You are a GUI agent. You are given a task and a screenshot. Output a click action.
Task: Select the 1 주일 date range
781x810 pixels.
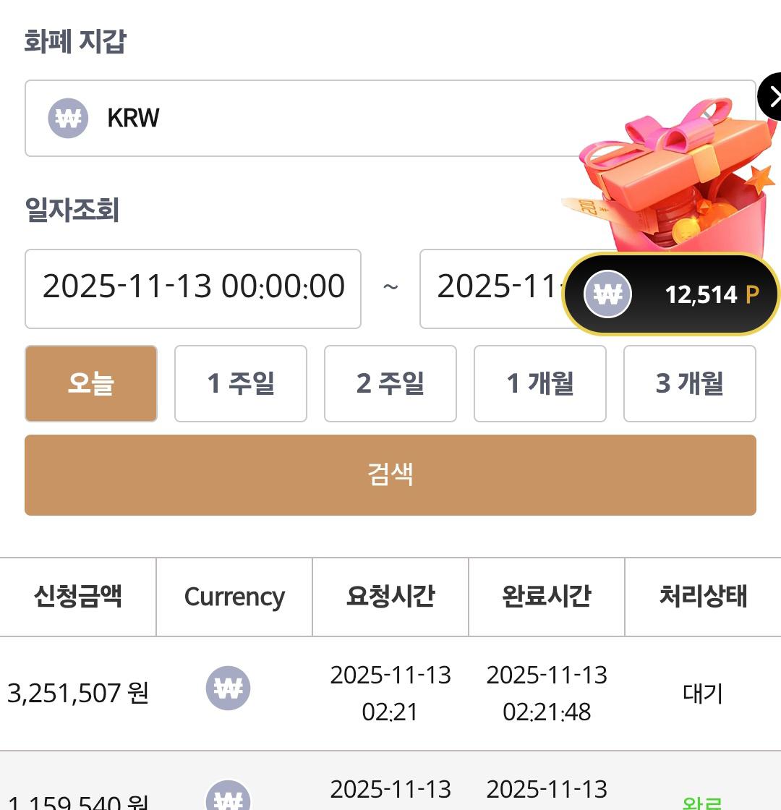tap(241, 383)
